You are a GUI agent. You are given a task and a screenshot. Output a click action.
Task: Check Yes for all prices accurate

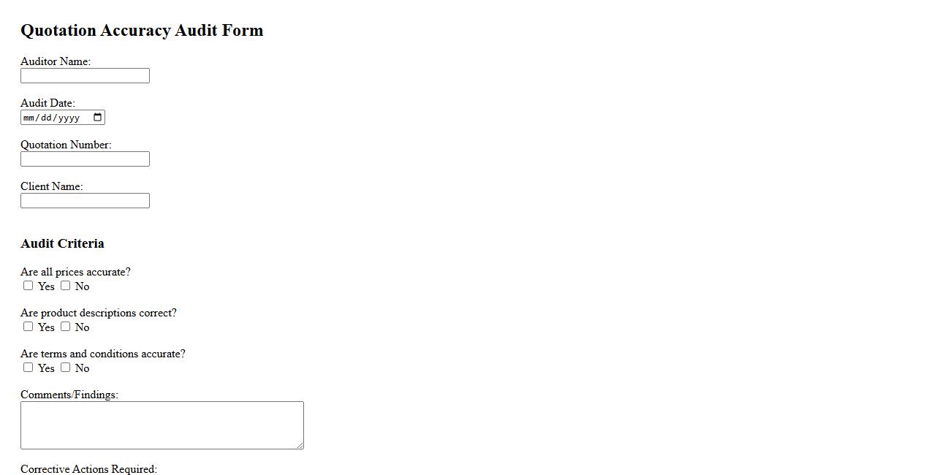tap(29, 286)
